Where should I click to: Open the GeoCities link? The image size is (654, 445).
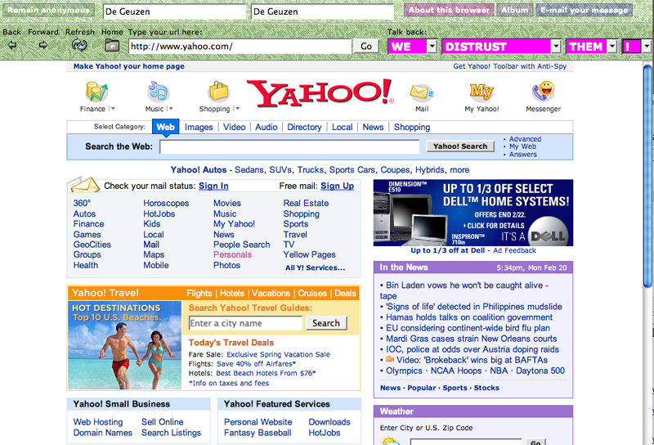click(x=92, y=245)
